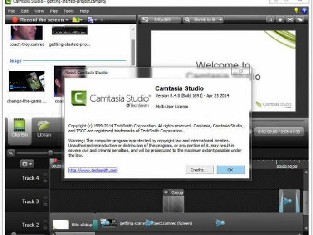Screen dimensions: 313x235
Task: Click the yellow lightbulb tips icon
Action: (x=296, y=10)
